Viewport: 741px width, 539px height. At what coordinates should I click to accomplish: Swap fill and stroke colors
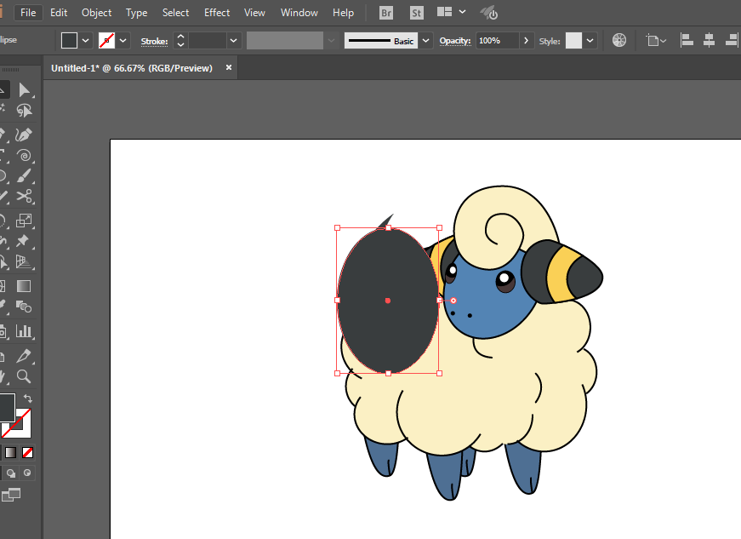pos(28,399)
